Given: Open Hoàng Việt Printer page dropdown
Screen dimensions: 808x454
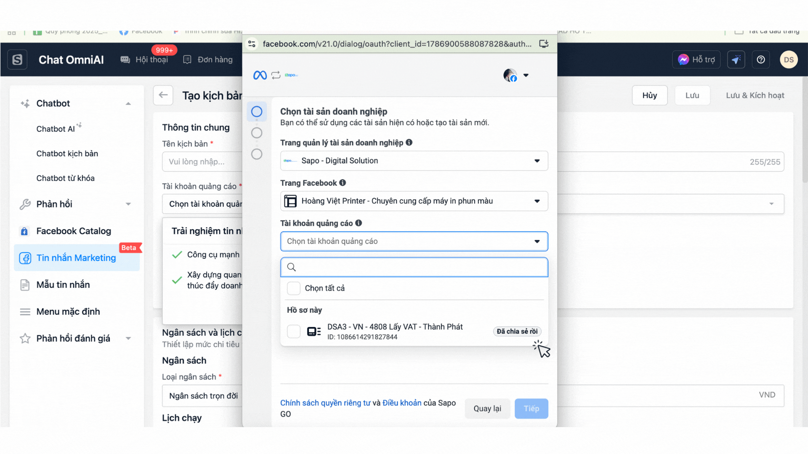Looking at the screenshot, I should [414, 201].
